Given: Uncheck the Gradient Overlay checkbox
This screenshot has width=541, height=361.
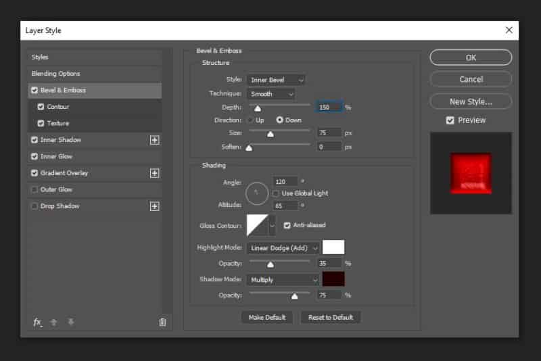Looking at the screenshot, I should [x=34, y=173].
